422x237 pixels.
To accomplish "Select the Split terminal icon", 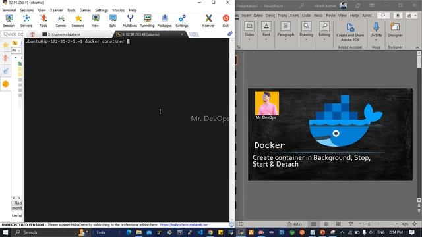I will pyautogui.click(x=113, y=21).
